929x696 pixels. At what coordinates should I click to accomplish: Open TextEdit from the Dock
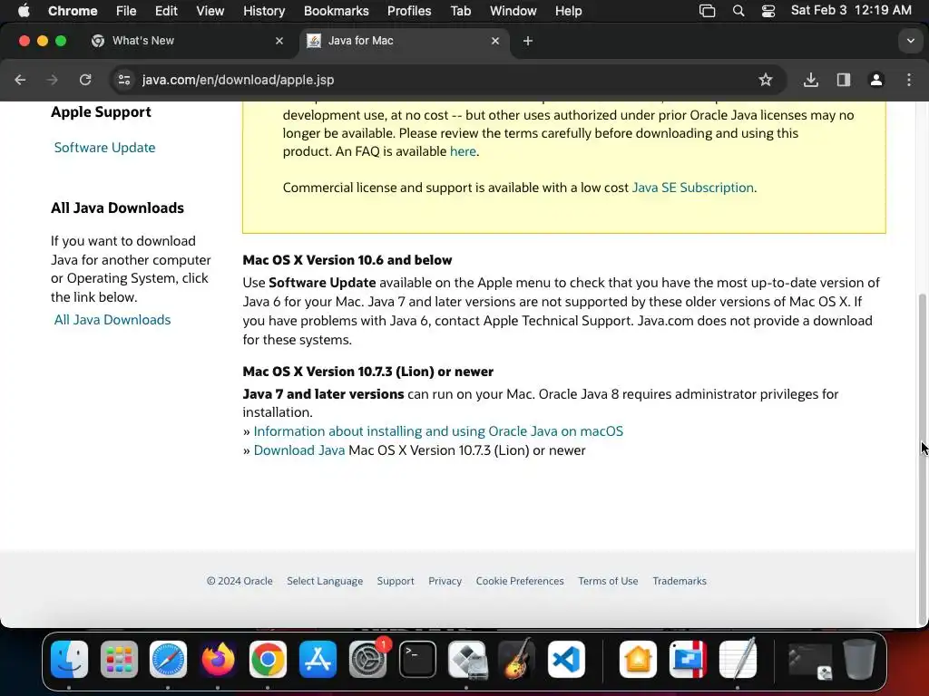[738, 660]
